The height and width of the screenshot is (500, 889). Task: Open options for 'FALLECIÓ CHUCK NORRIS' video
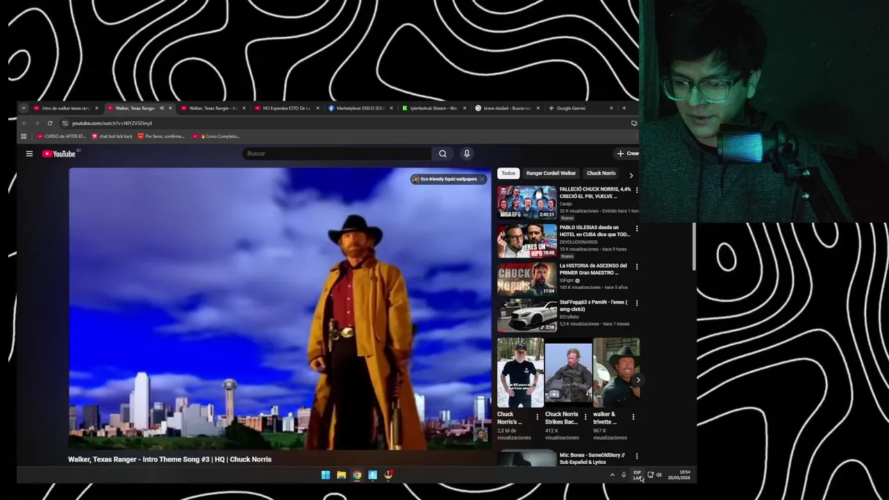(x=636, y=190)
